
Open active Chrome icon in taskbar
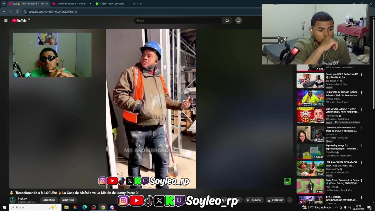pos(103,207)
